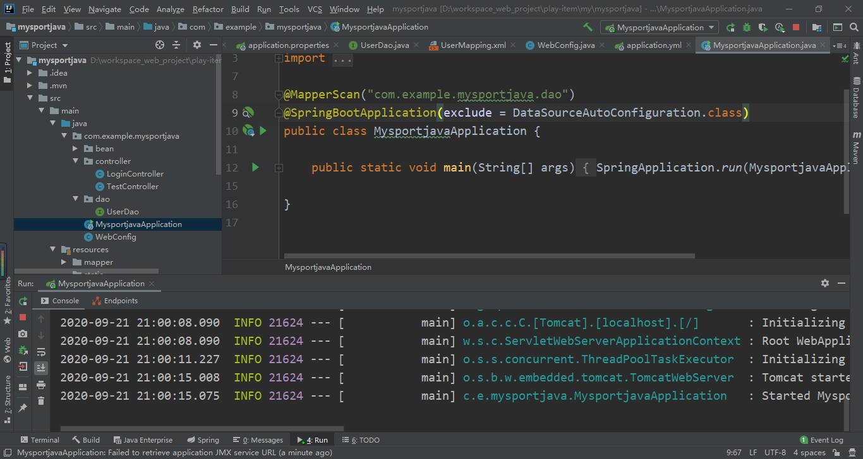
Task: Open the Java Enterprise tool window
Action: pos(143,440)
